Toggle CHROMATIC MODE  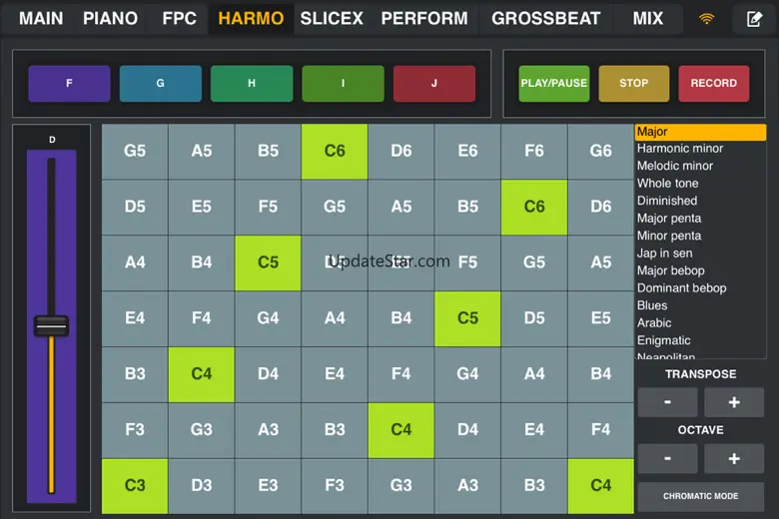[700, 496]
